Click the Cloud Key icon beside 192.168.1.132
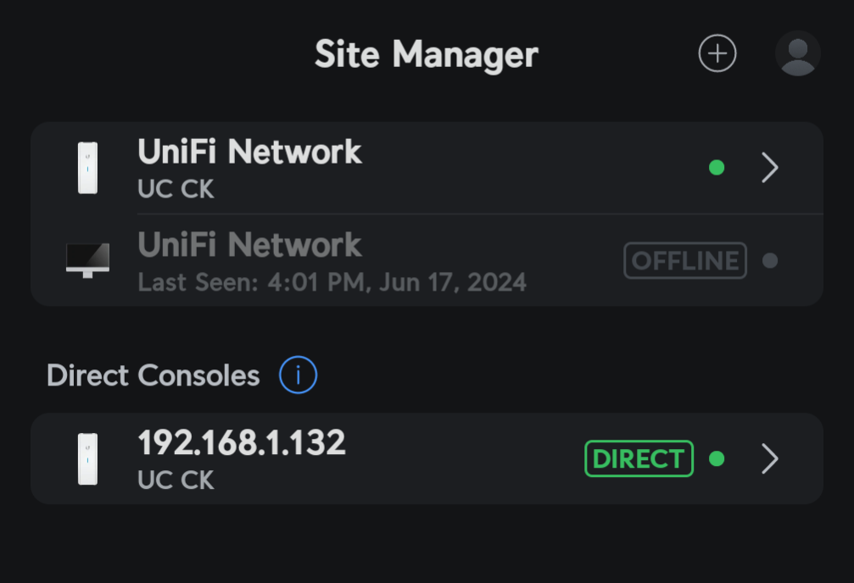 click(x=87, y=459)
